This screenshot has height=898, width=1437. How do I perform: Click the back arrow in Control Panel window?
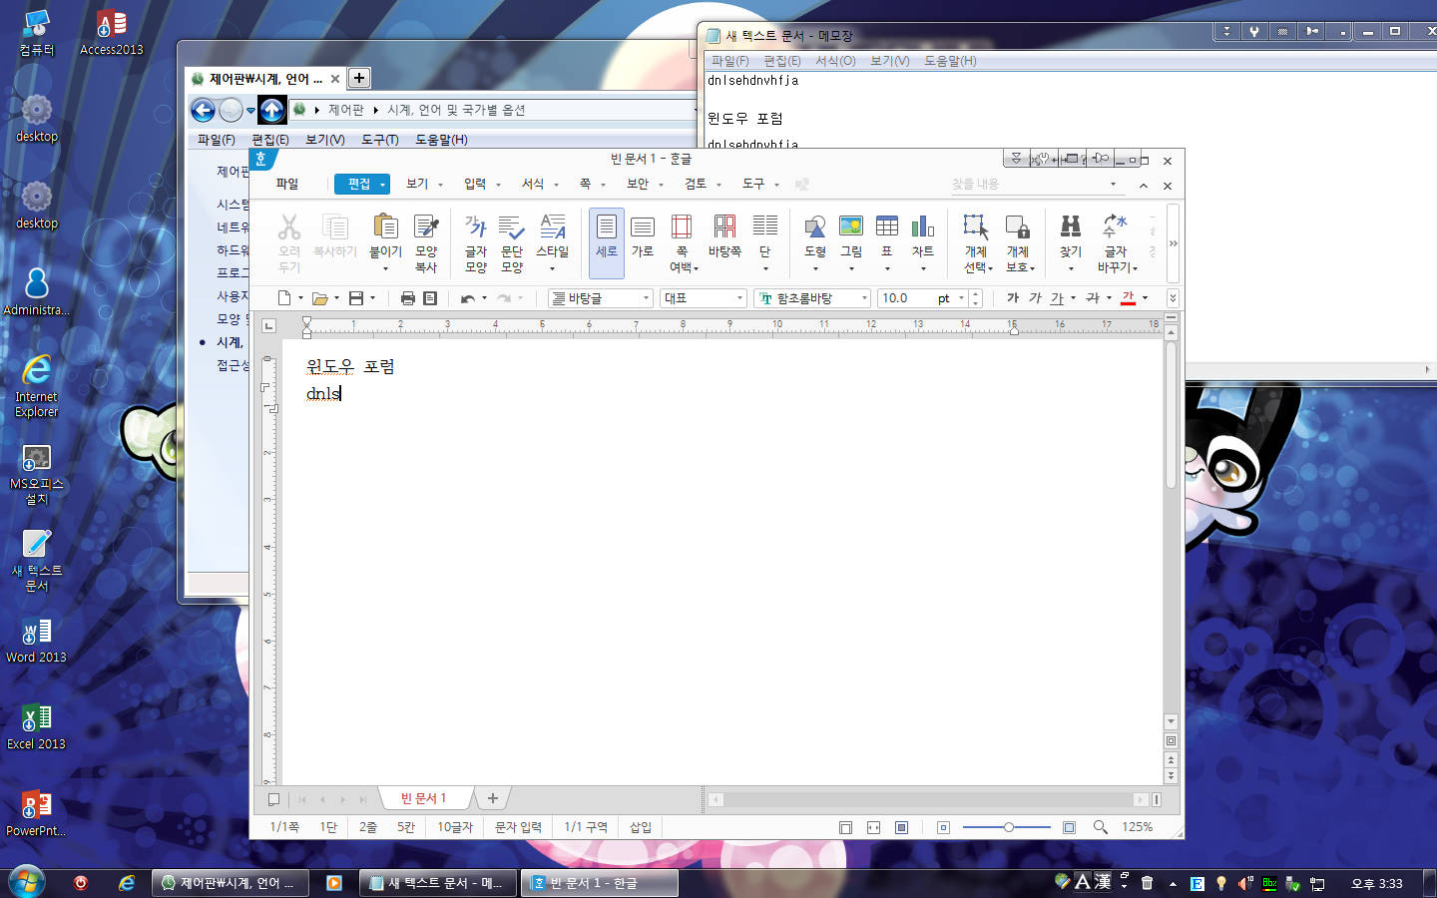[x=203, y=110]
